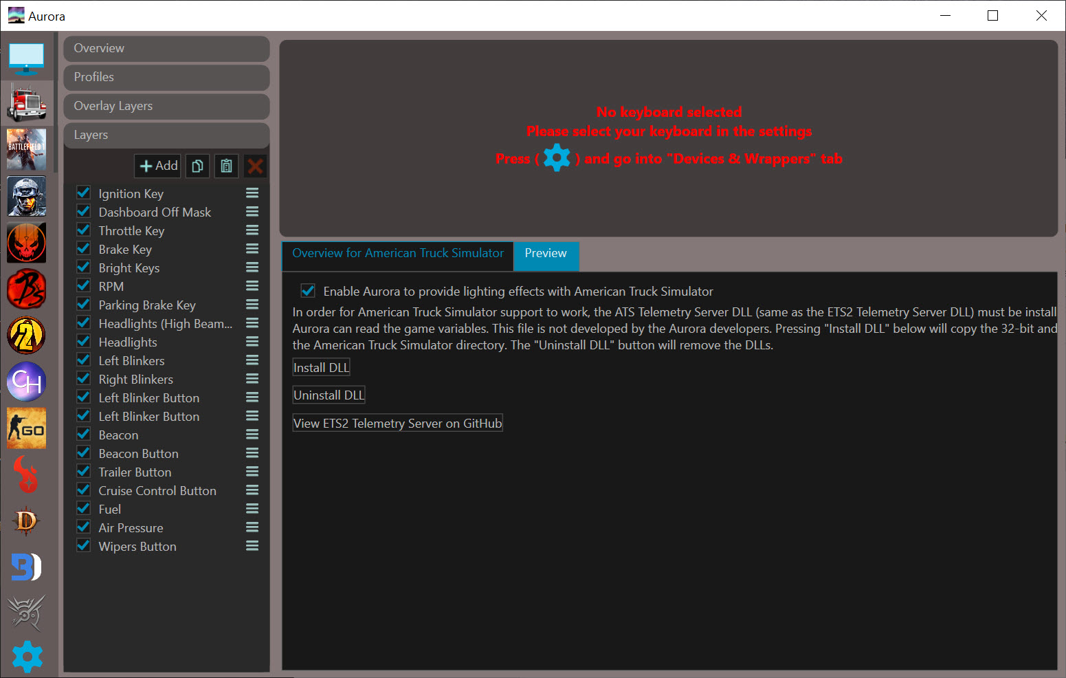The width and height of the screenshot is (1066, 678).
Task: Delete layer with the red X icon
Action: 255,166
